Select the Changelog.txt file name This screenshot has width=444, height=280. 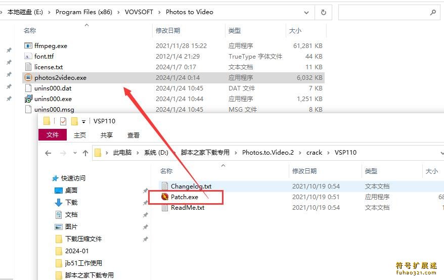pos(191,186)
